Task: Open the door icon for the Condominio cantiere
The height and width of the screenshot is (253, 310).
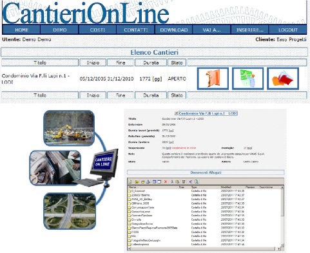Action: 213,79
